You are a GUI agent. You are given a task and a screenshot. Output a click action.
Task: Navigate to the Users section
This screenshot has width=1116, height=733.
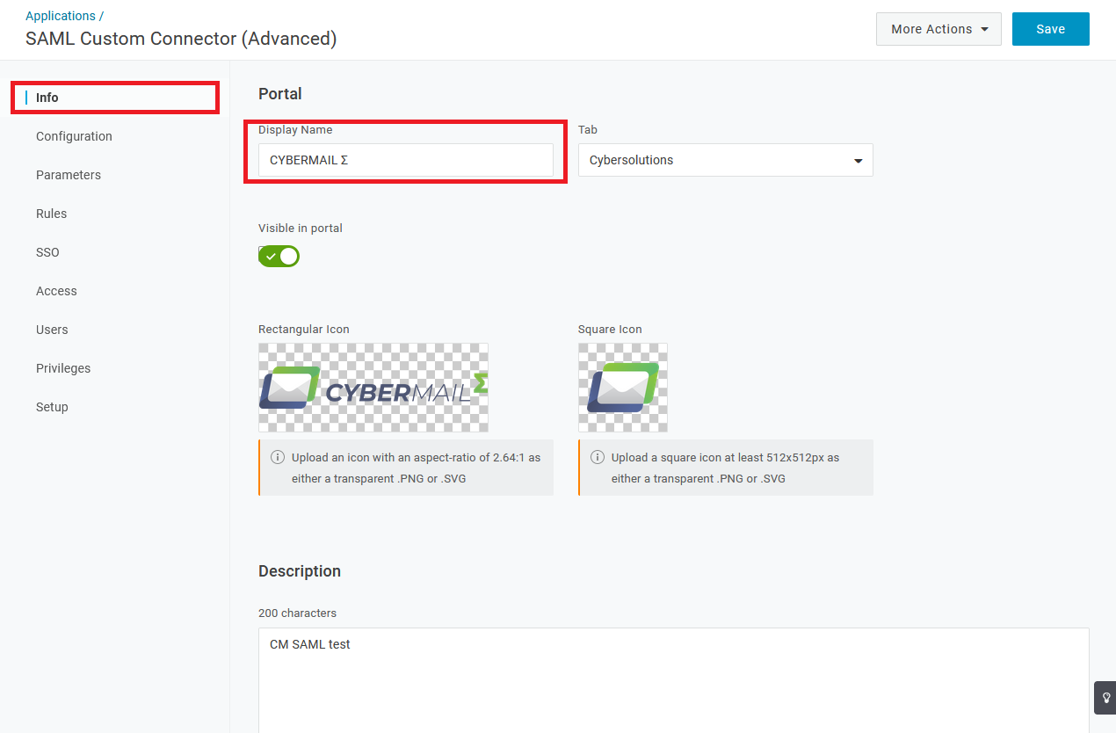(x=52, y=330)
